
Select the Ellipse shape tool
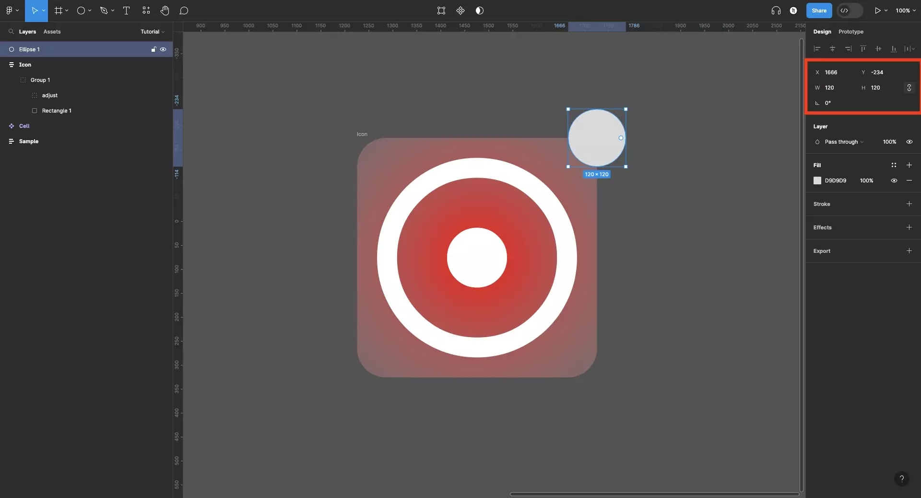(81, 11)
